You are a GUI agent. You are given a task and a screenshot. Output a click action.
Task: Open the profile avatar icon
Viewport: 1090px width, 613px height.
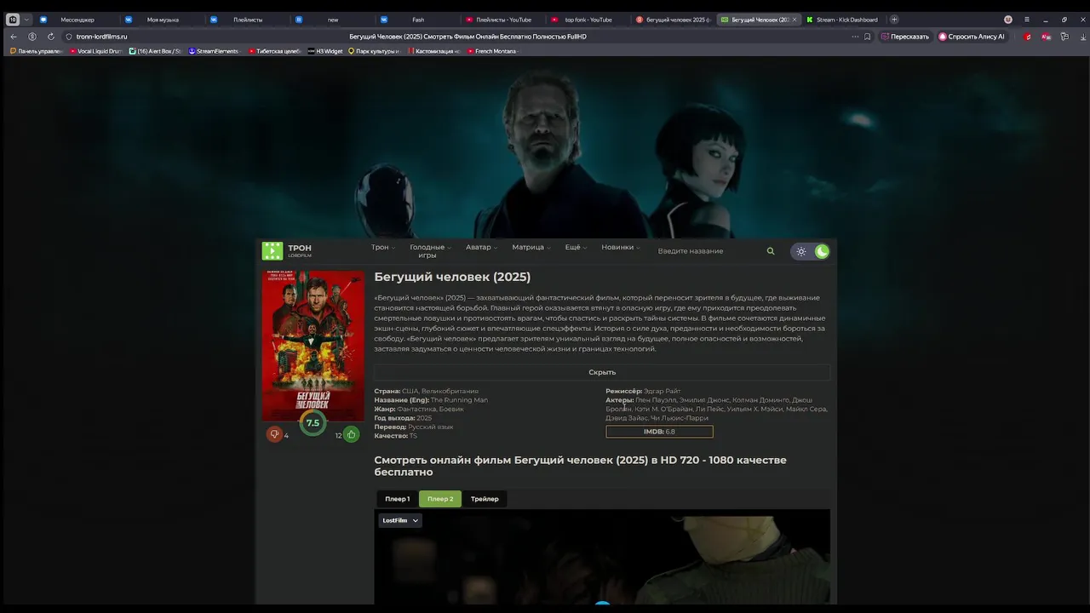tap(1008, 20)
